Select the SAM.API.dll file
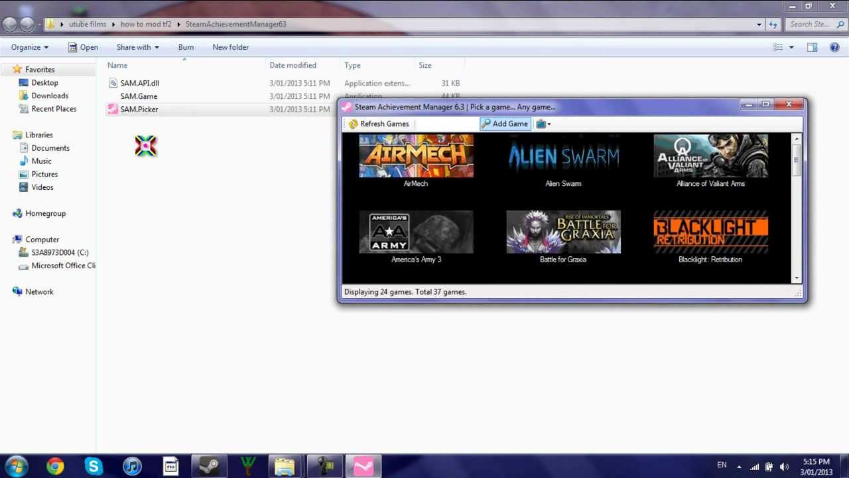The width and height of the screenshot is (849, 478). (x=139, y=83)
